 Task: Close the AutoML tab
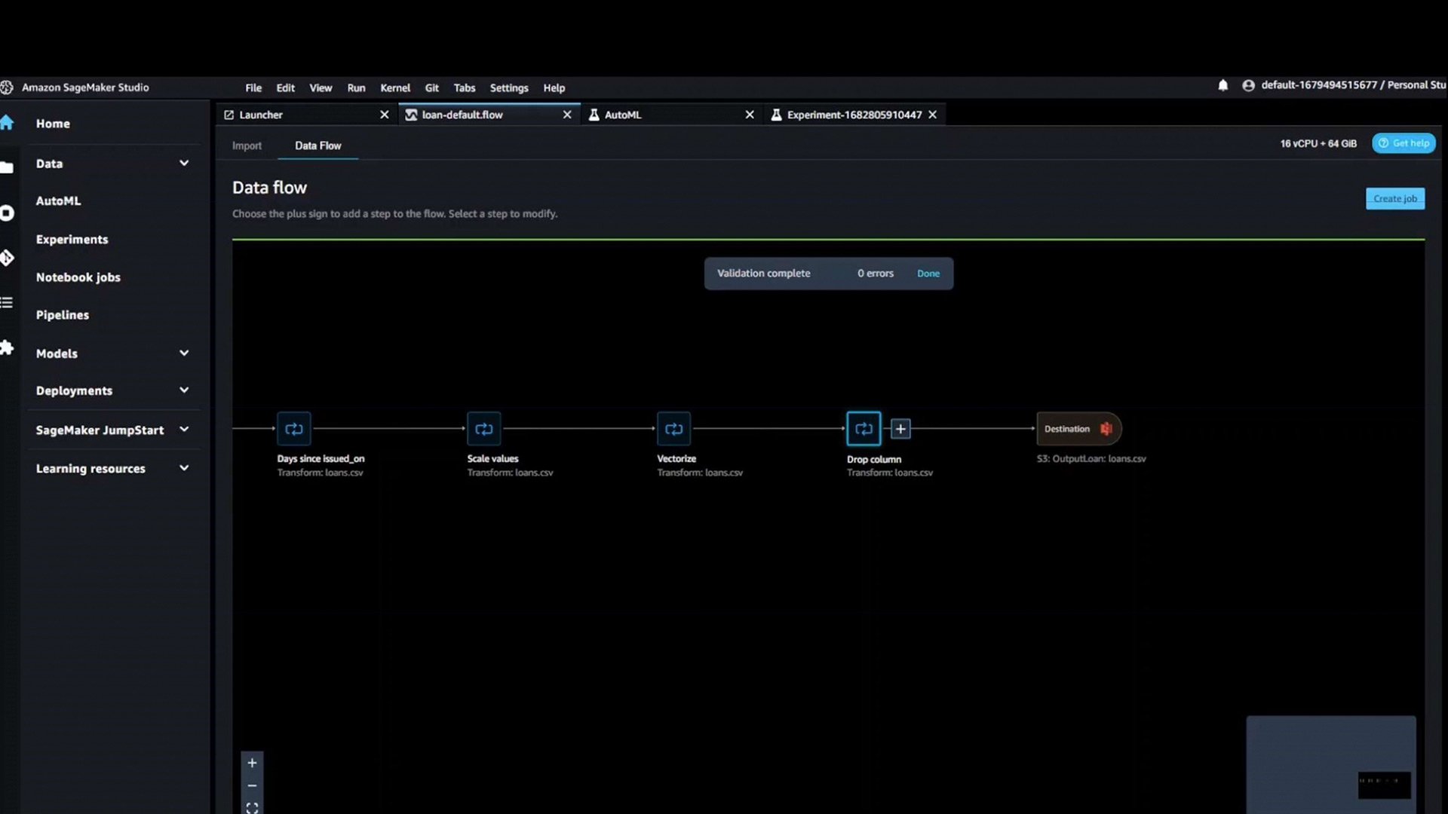750,115
